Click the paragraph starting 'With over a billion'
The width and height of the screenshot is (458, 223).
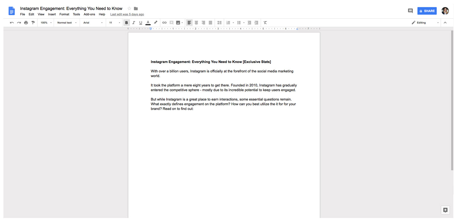(222, 73)
